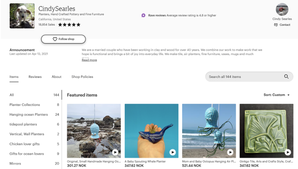Expand announcement with Read more
This screenshot has width=298, height=169.
click(89, 60)
